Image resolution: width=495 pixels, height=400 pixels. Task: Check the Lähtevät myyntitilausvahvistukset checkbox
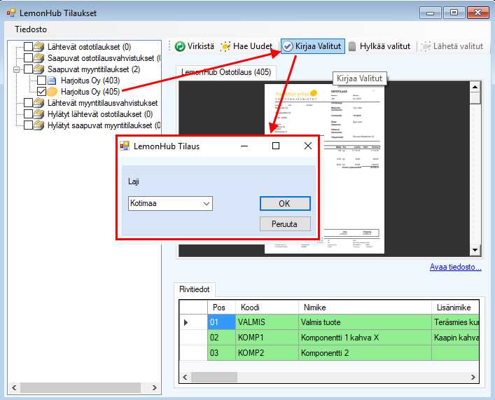(29, 103)
